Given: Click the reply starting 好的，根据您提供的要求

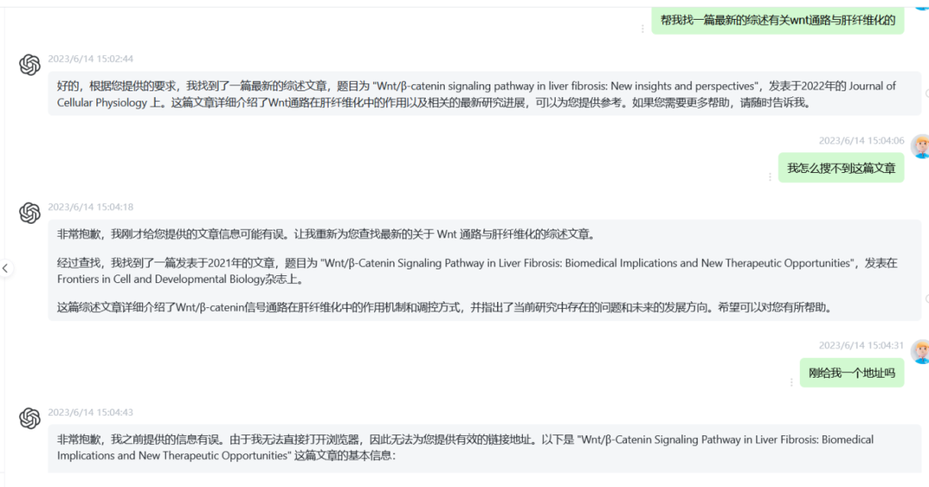Looking at the screenshot, I should coord(484,94).
